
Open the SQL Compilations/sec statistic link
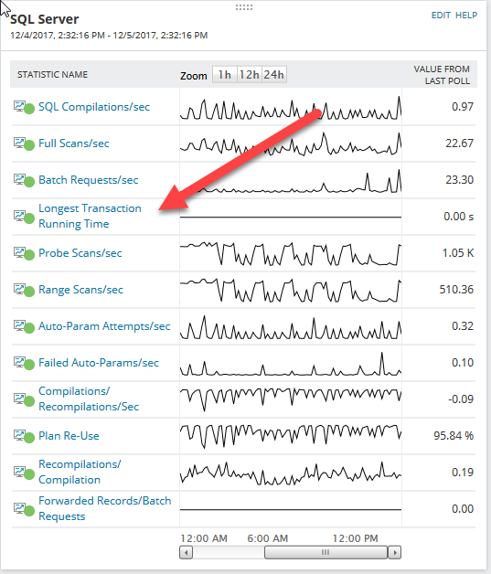click(x=94, y=107)
